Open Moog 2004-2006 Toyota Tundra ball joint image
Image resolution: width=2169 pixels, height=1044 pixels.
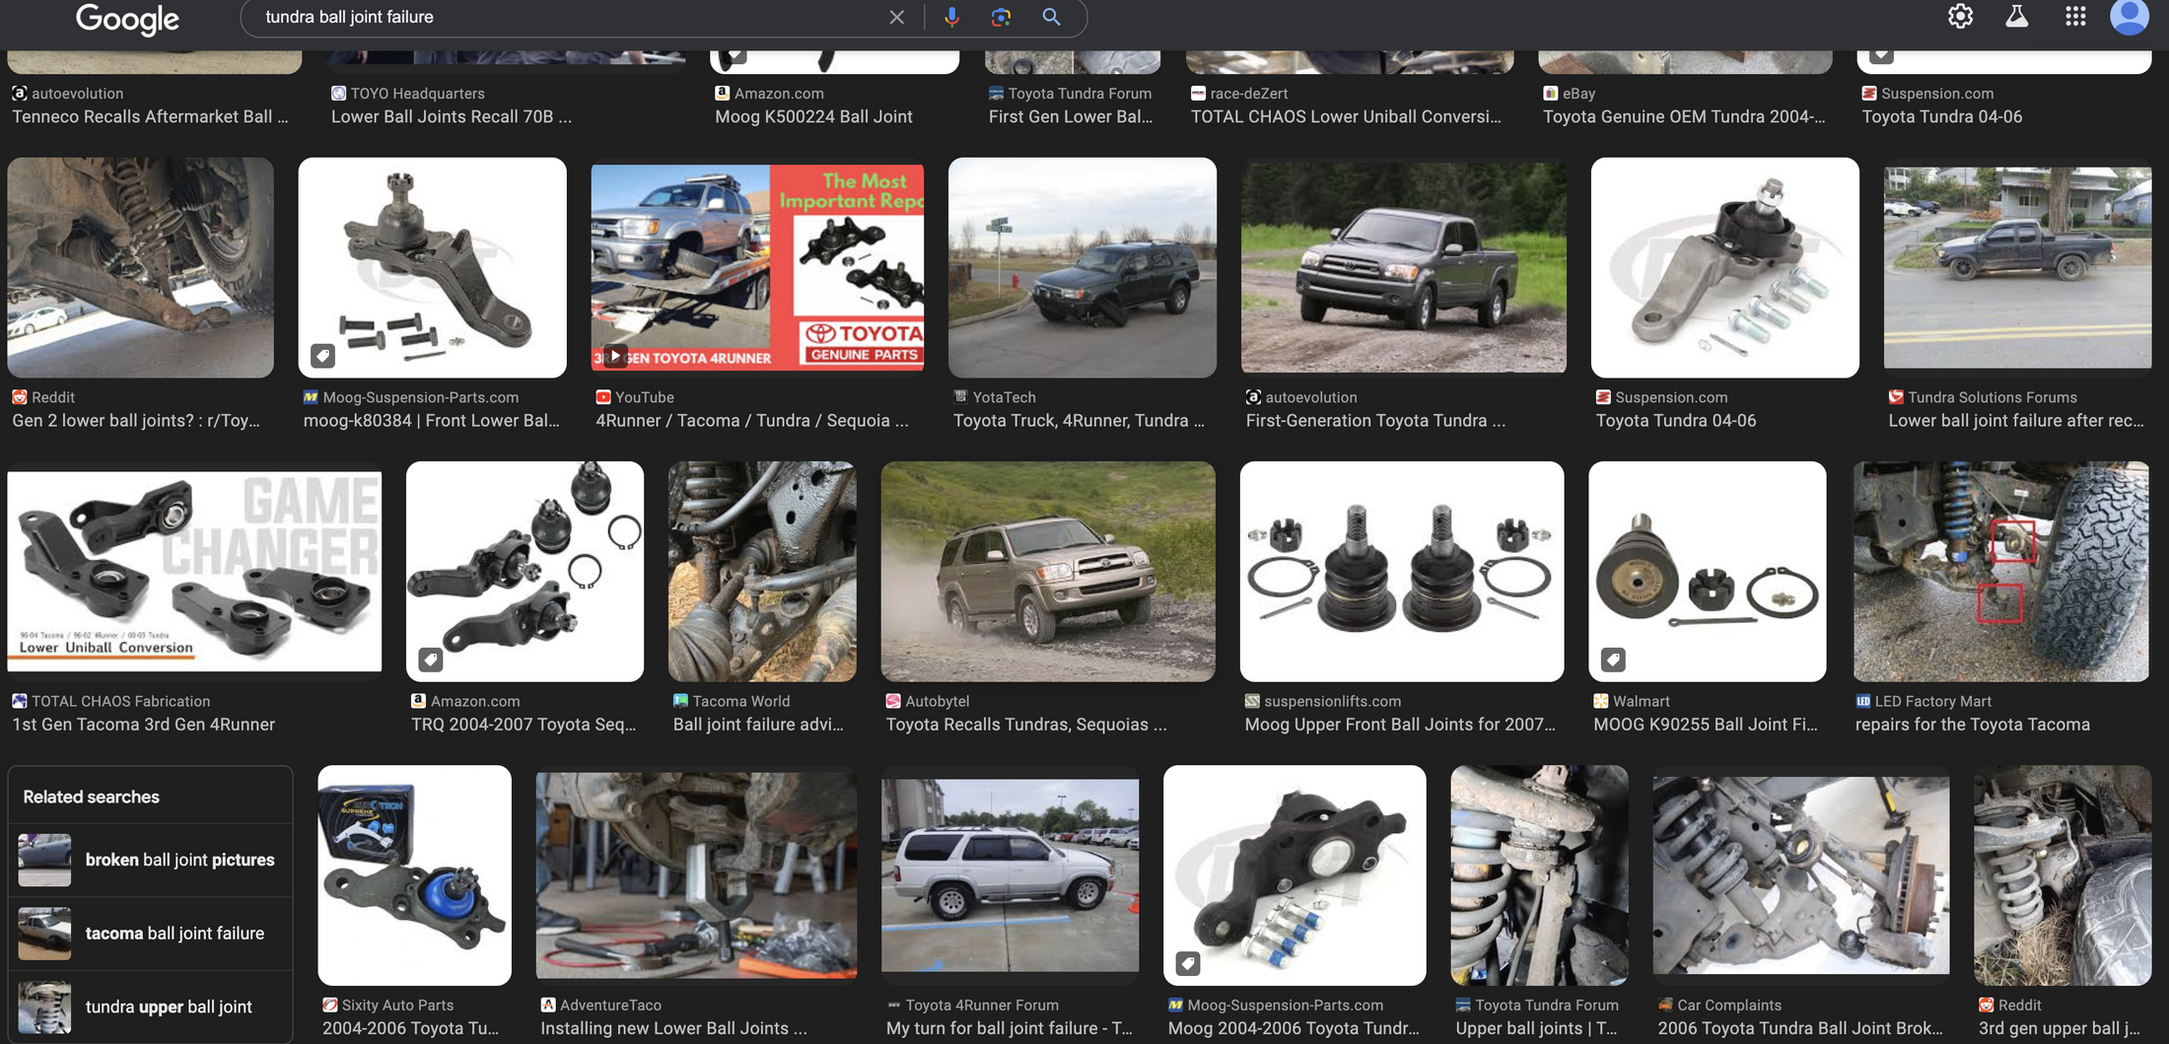pos(1294,875)
